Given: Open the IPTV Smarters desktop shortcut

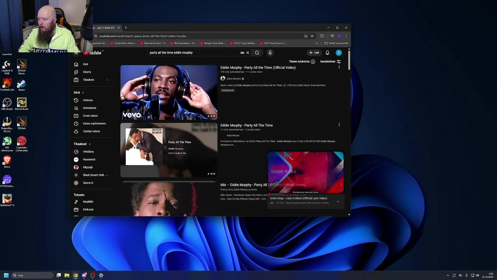Looking at the screenshot, I should (7, 181).
